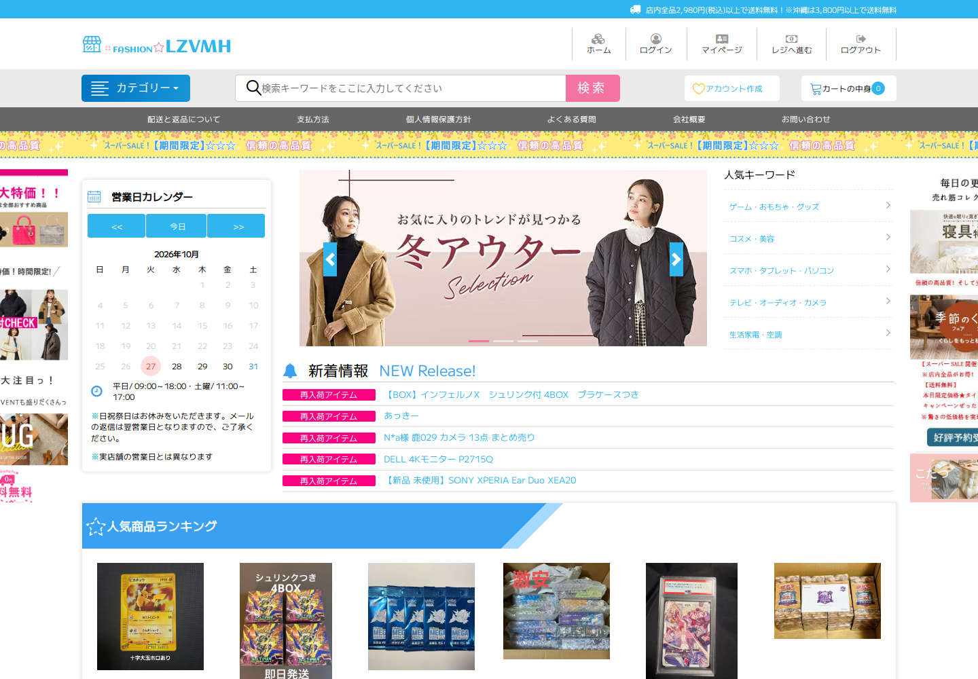This screenshot has height=679, width=978.
Task: Open よくある質問 menu item
Action: coord(572,120)
